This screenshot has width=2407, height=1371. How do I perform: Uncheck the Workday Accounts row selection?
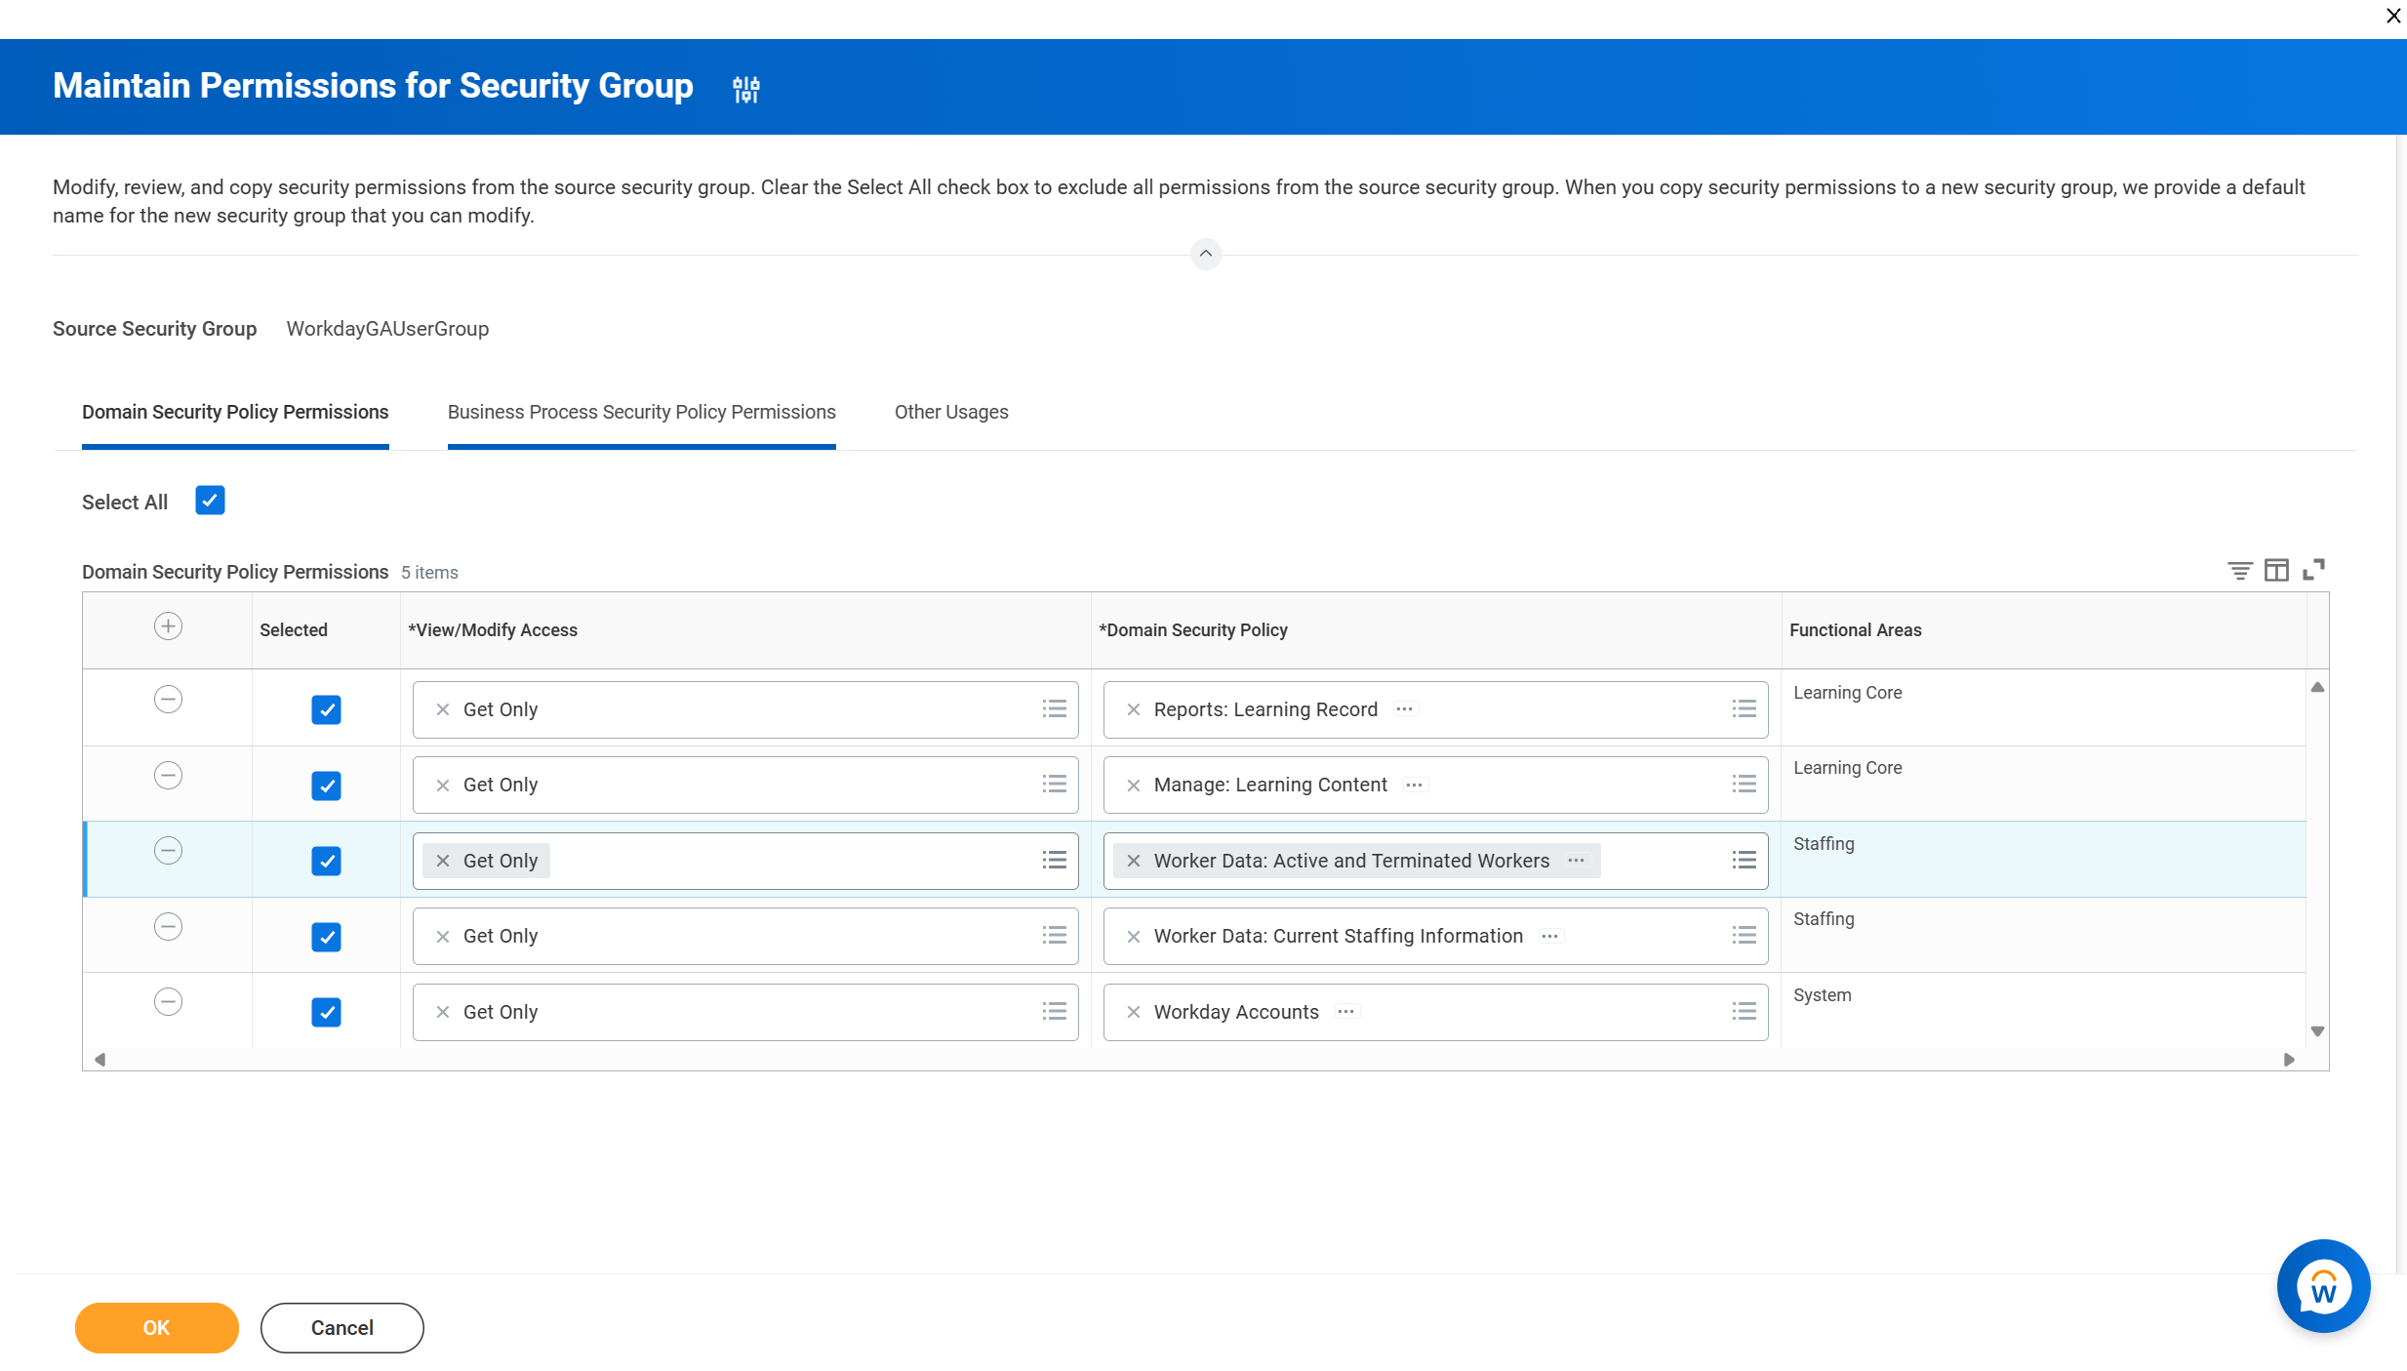coord(326,1012)
